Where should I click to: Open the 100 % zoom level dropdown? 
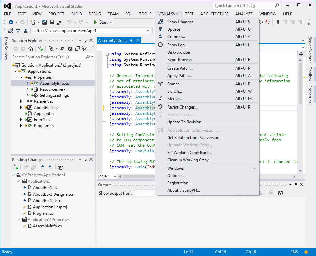click(115, 177)
